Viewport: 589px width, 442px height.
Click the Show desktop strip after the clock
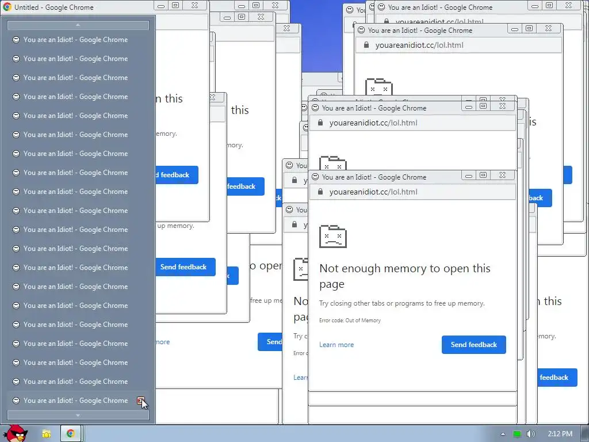coord(585,434)
